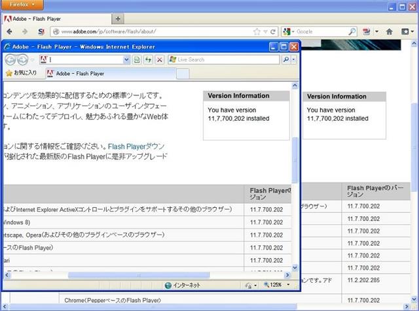
Task: Follow the Flash Player download link in IE
Action: coord(136,146)
